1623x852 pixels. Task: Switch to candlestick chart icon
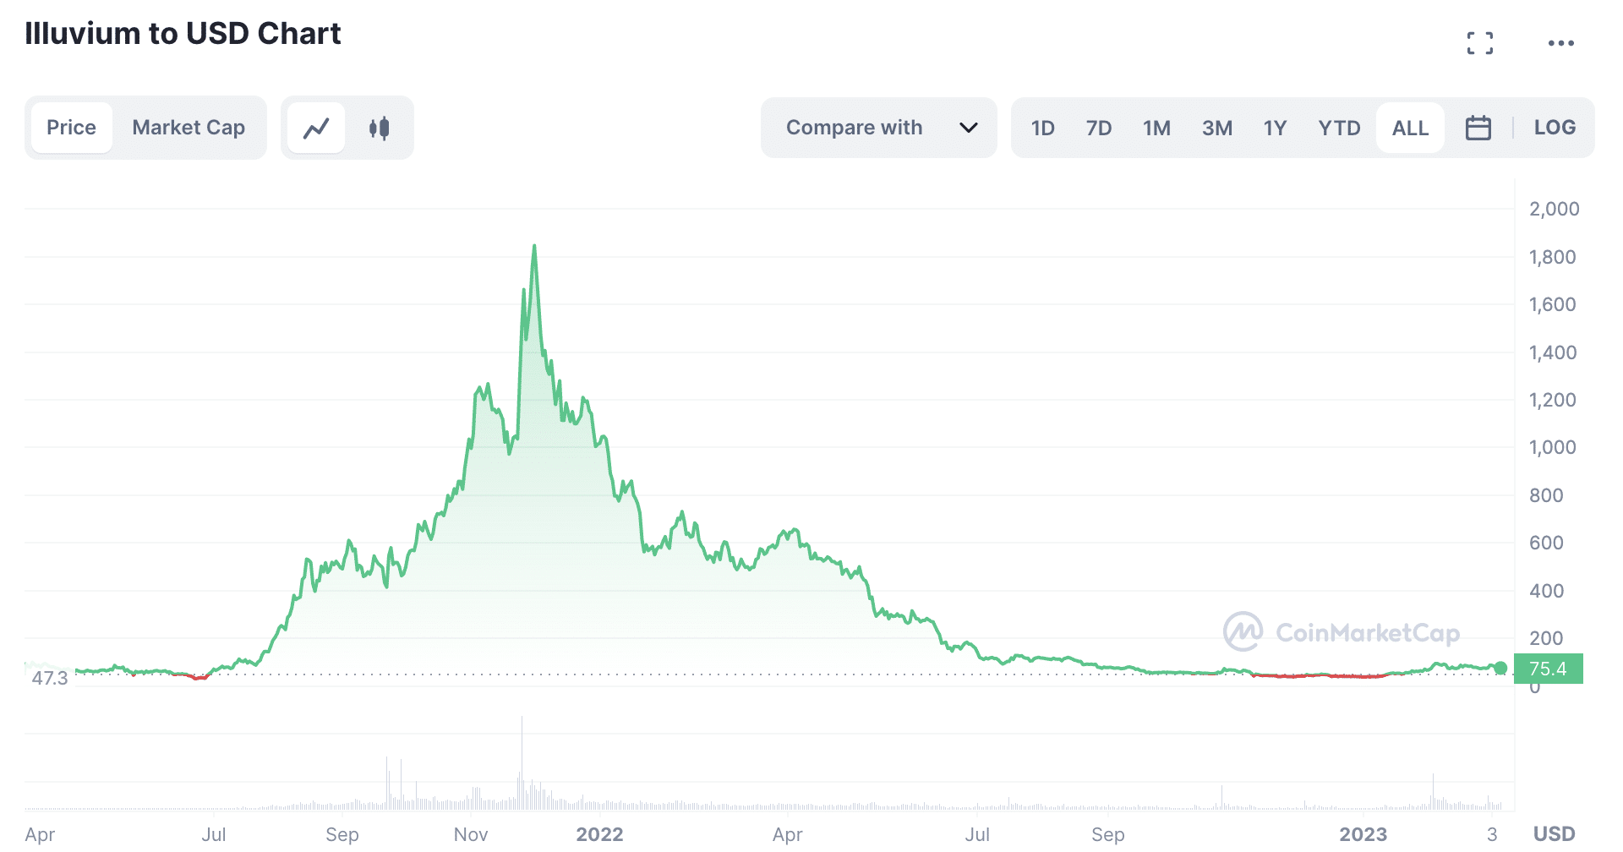tap(379, 128)
